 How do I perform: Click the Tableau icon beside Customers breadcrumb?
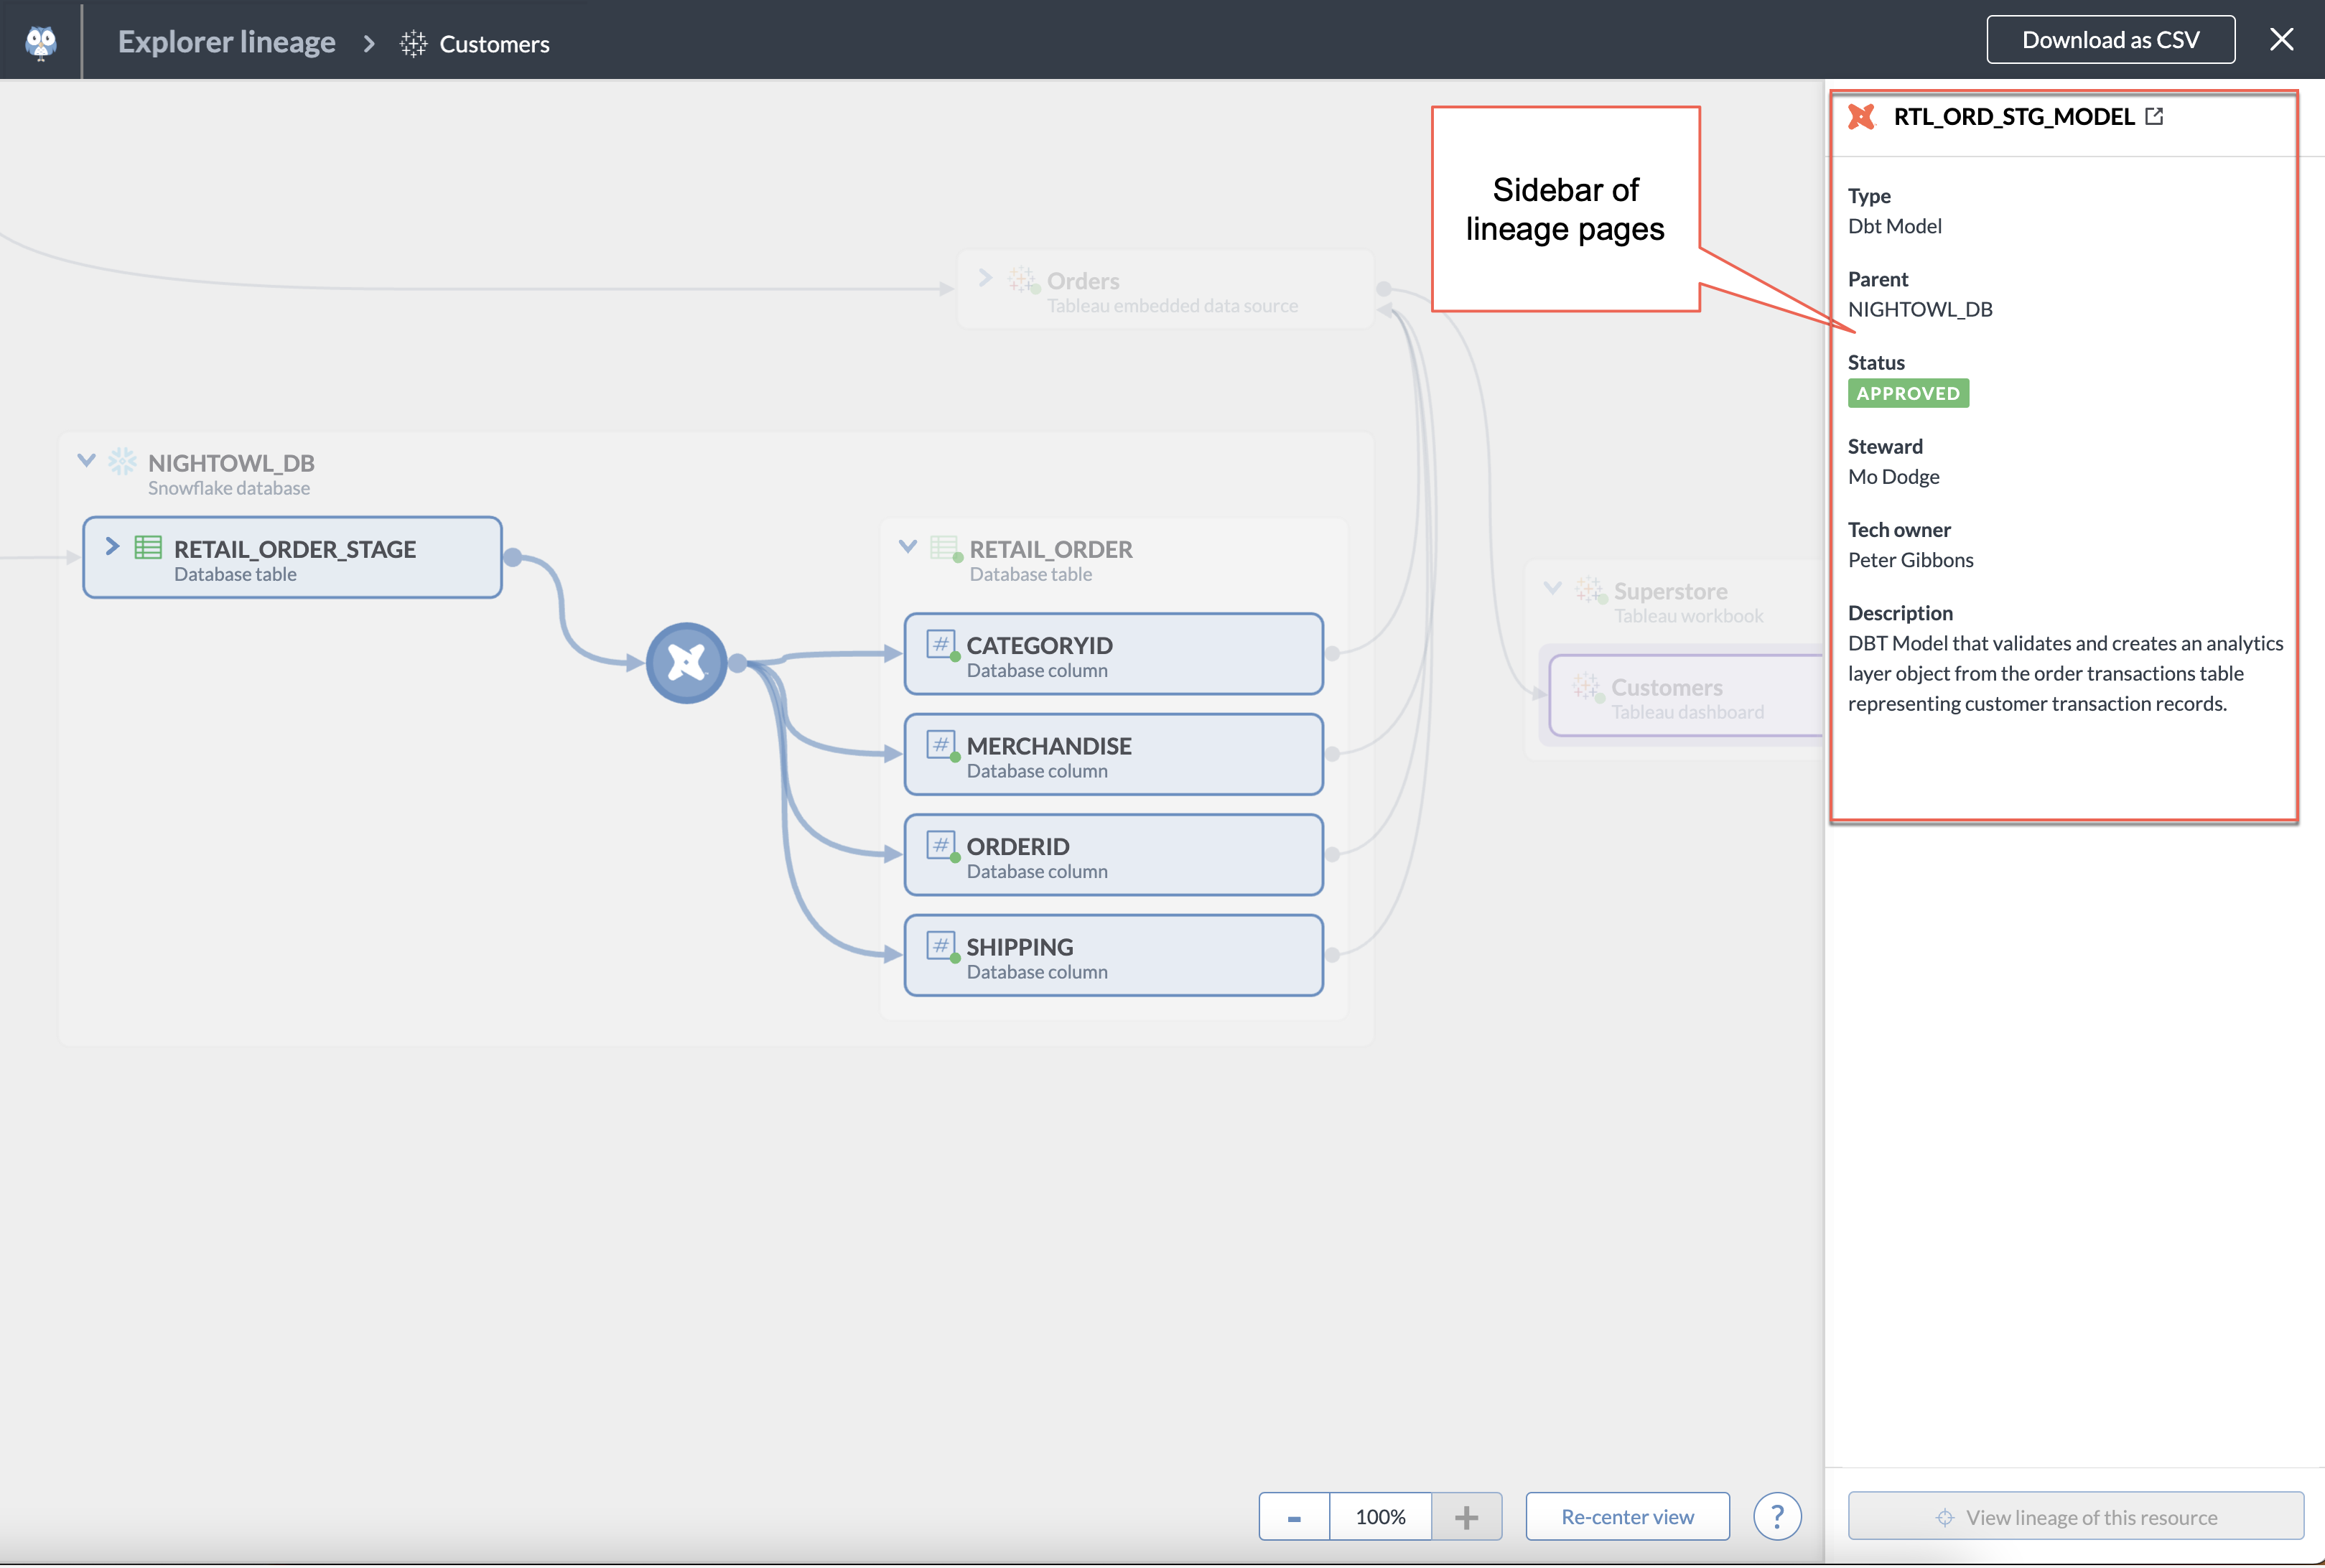click(x=413, y=44)
